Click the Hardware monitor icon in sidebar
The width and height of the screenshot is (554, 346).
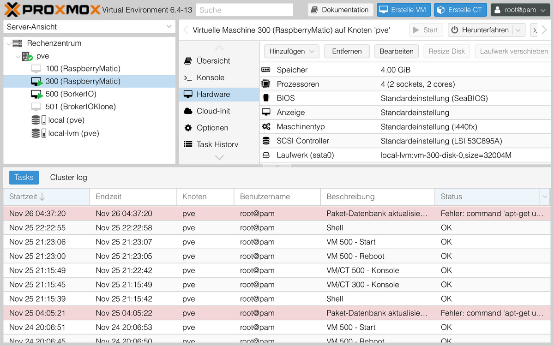click(188, 94)
